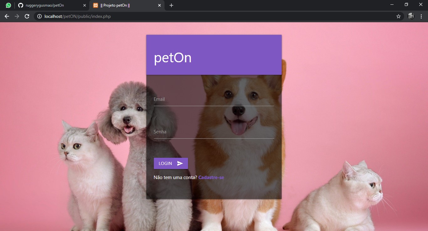Click the petOn header title
The width and height of the screenshot is (428, 231).
pos(173,58)
